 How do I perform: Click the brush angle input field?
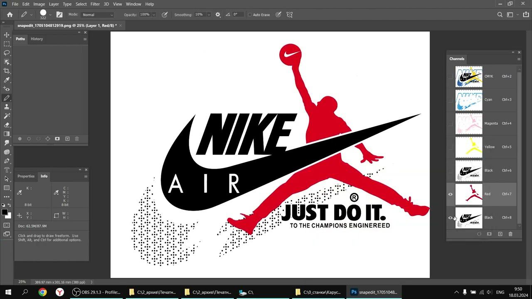pos(237,15)
